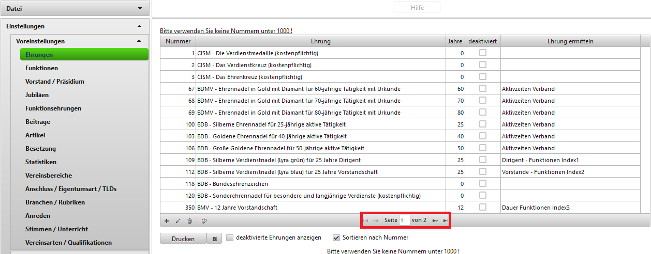The image size is (651, 254).
Task: Add a new Ehrung with plus icon
Action: tap(167, 220)
